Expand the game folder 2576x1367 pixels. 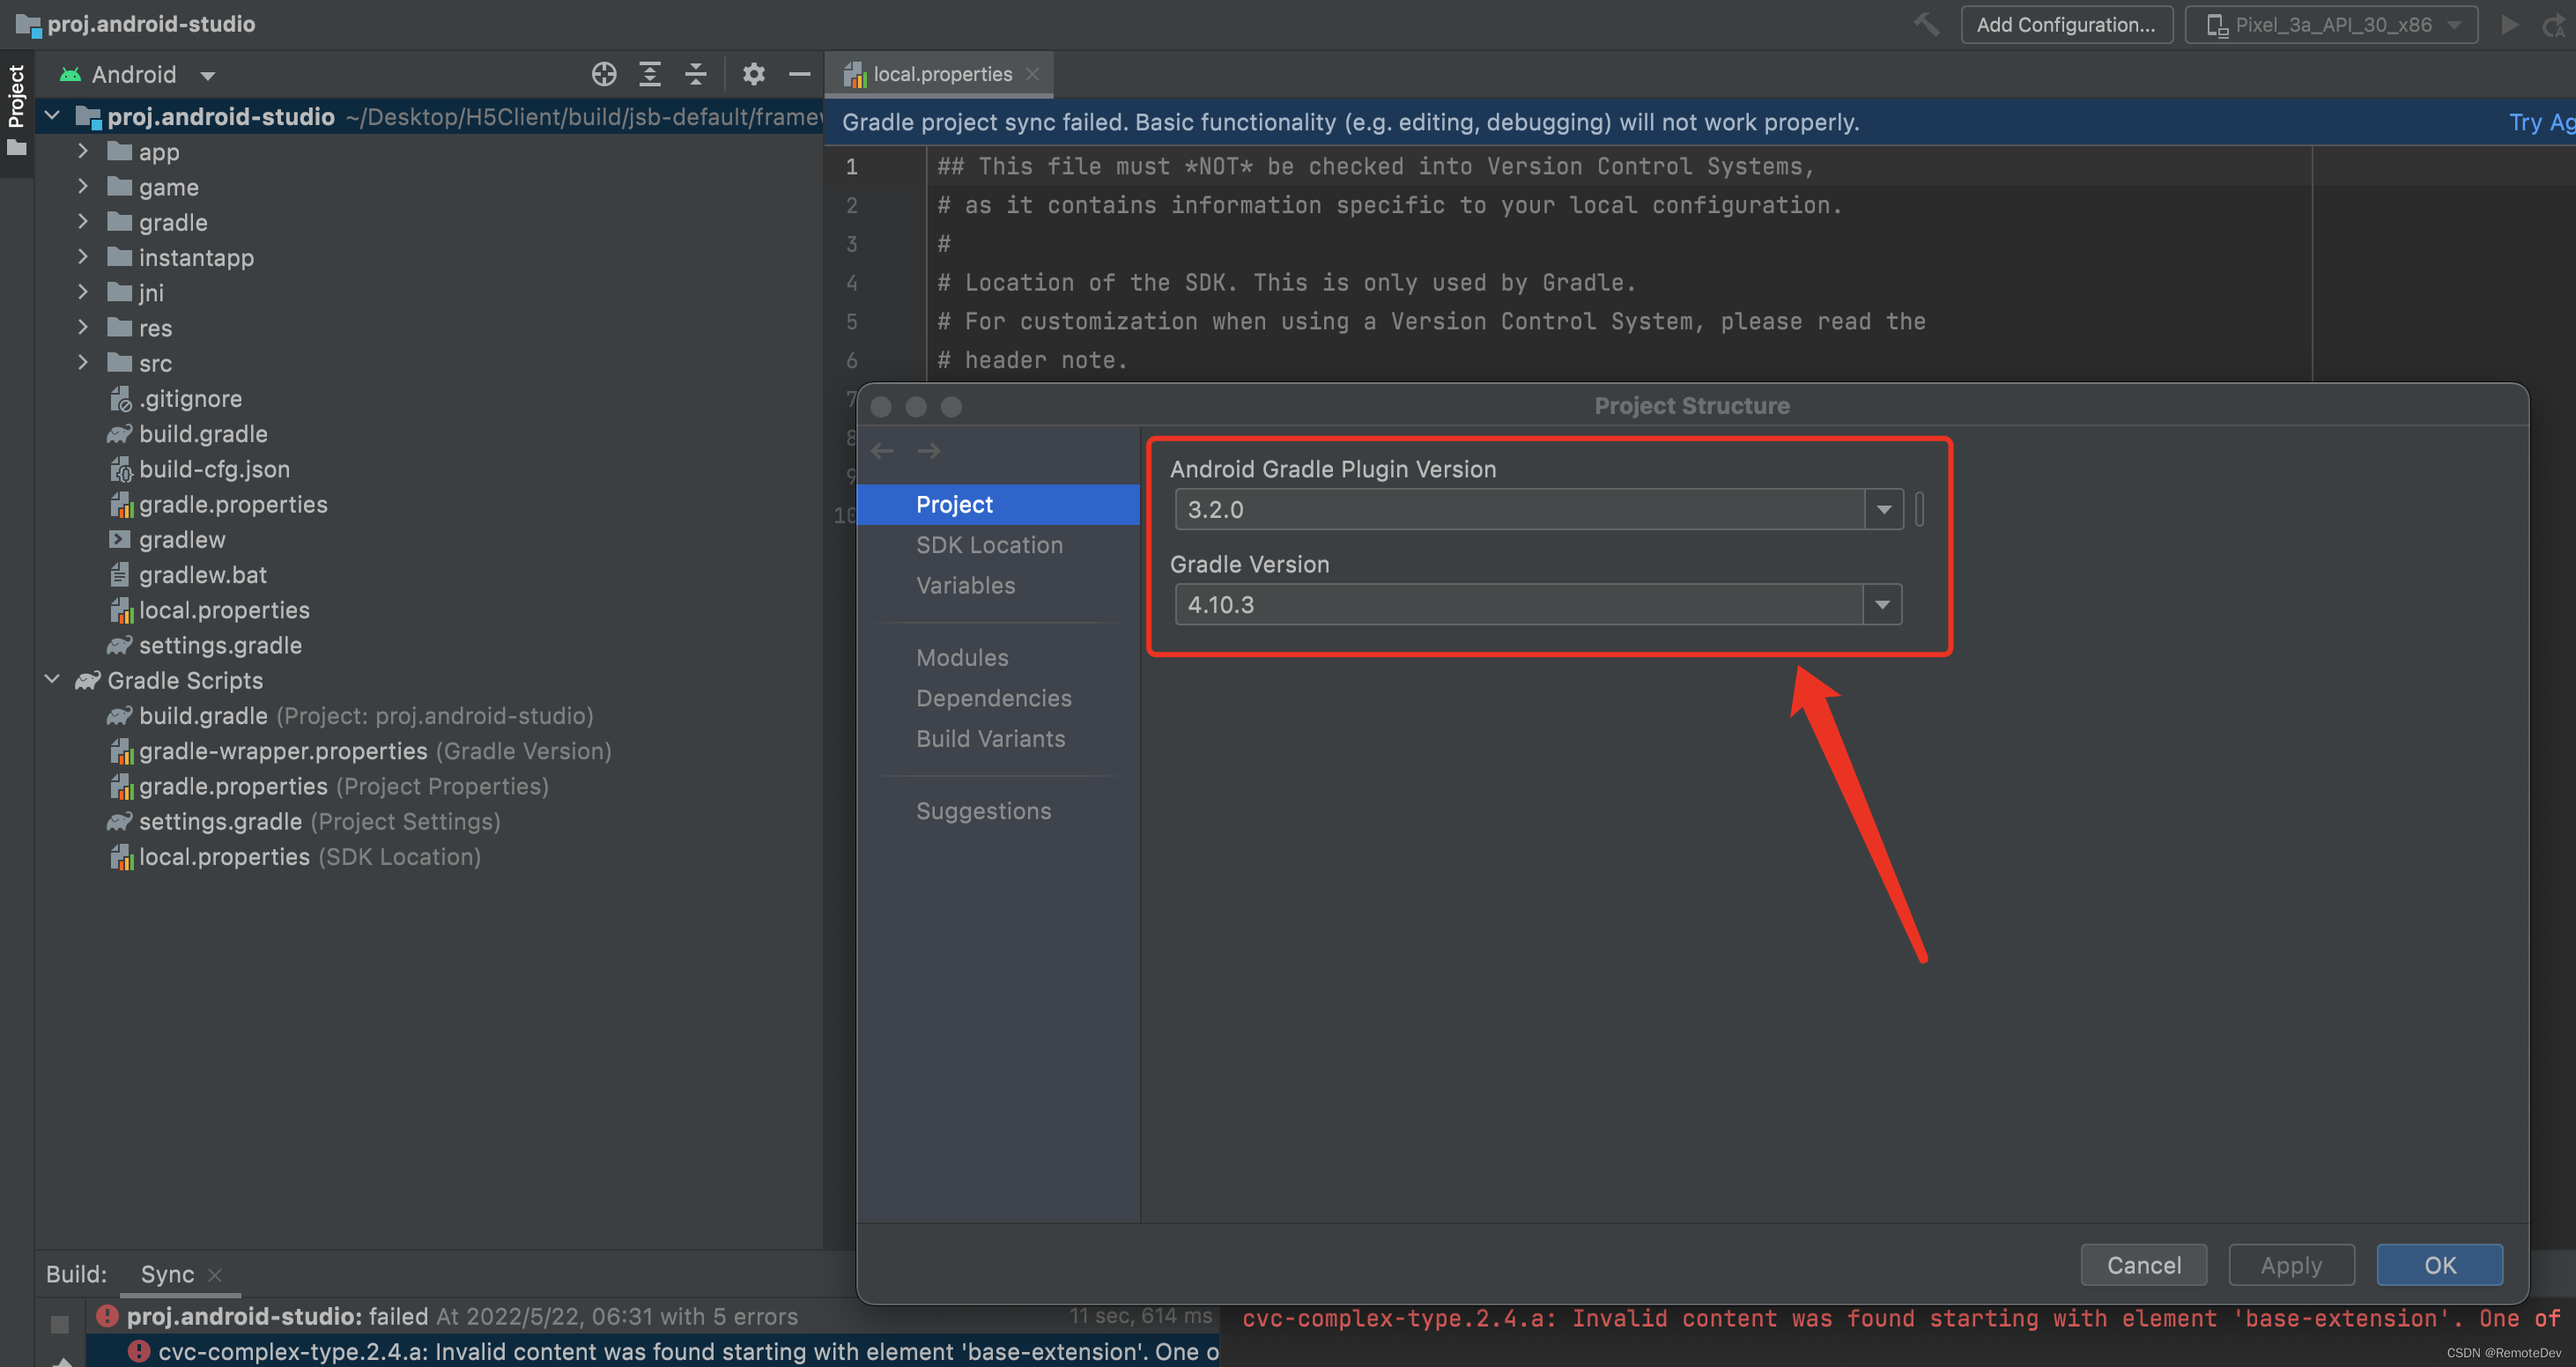coord(83,186)
